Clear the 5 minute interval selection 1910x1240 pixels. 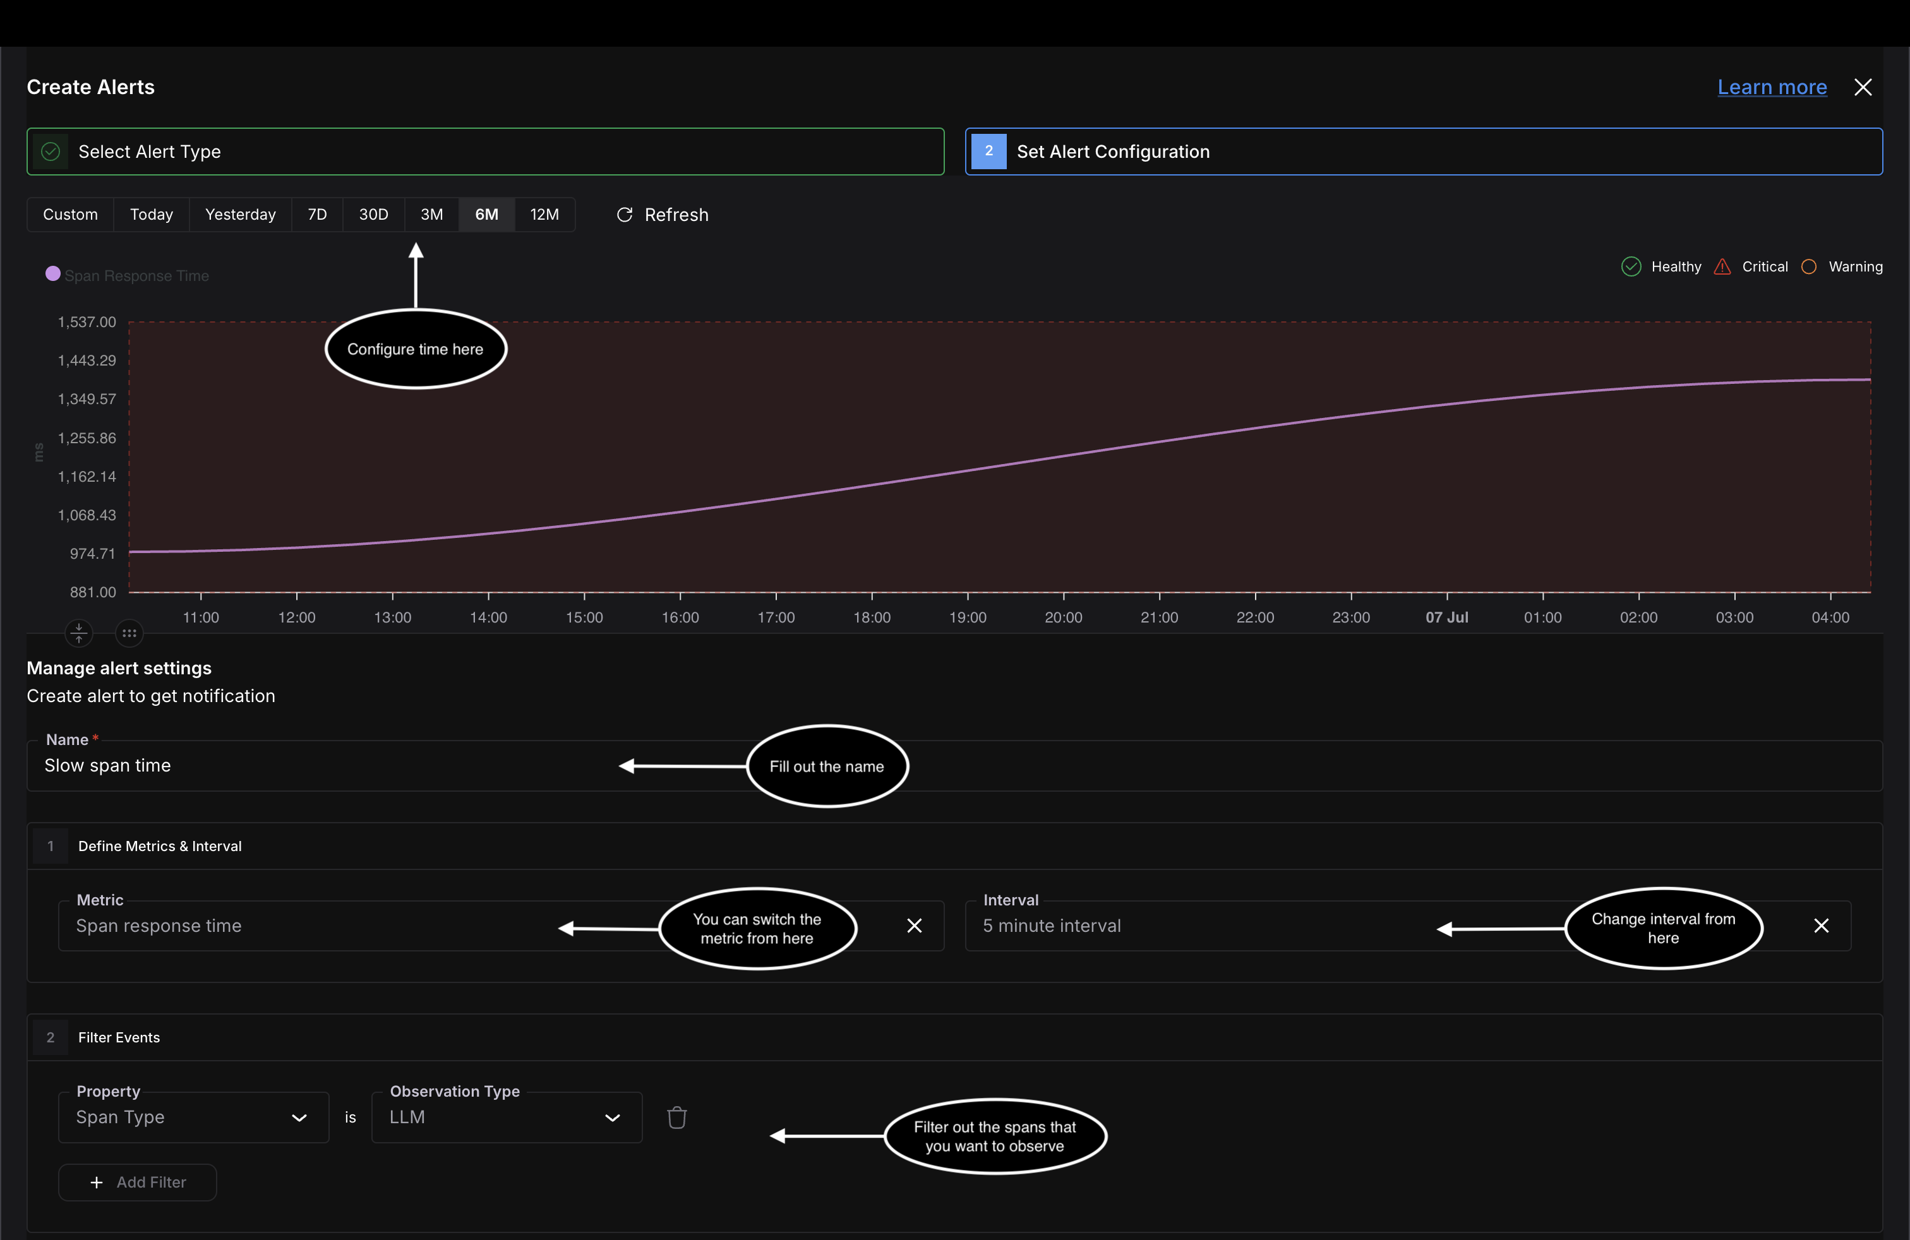point(1821,926)
